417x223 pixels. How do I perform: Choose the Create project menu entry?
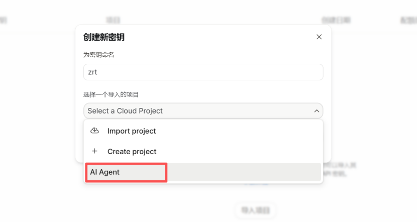[132, 152]
